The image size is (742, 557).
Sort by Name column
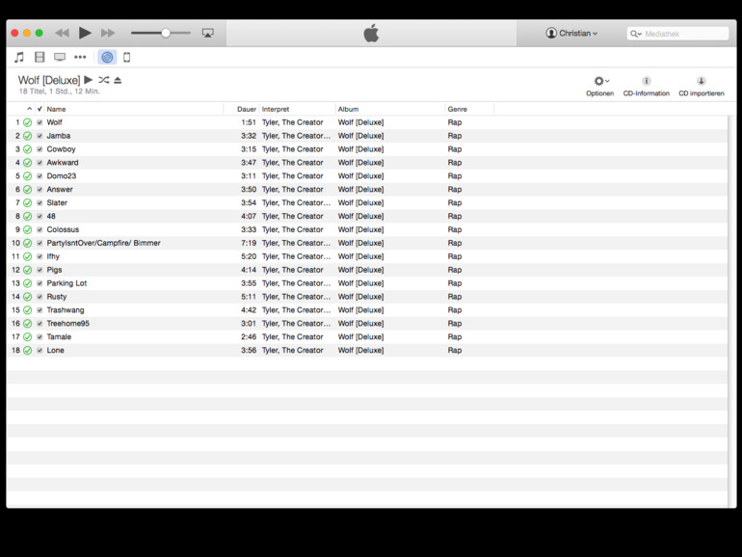134,109
